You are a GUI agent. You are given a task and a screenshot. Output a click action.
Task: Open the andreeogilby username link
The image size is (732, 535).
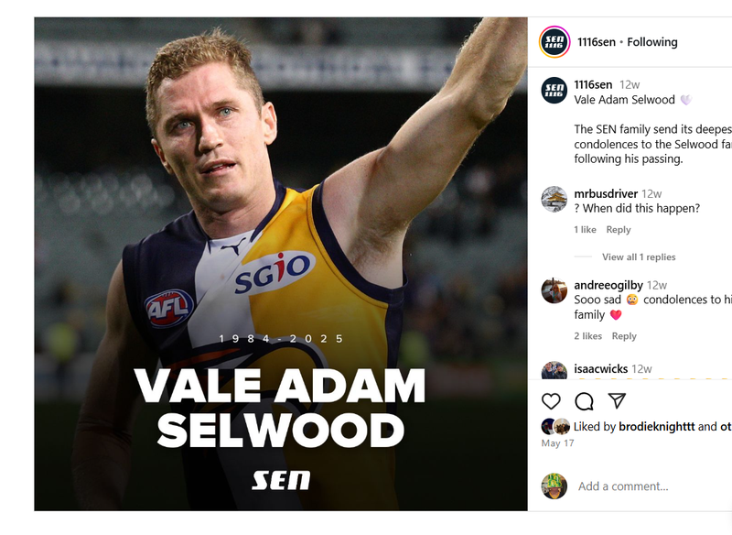pos(608,285)
